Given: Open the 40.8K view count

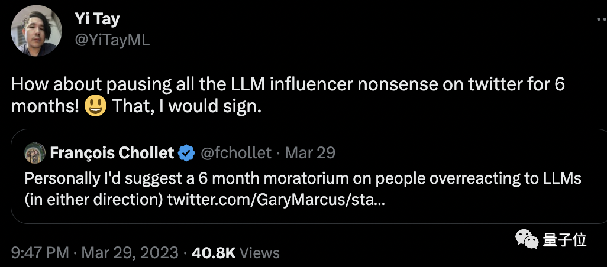Looking at the screenshot, I should [x=213, y=253].
